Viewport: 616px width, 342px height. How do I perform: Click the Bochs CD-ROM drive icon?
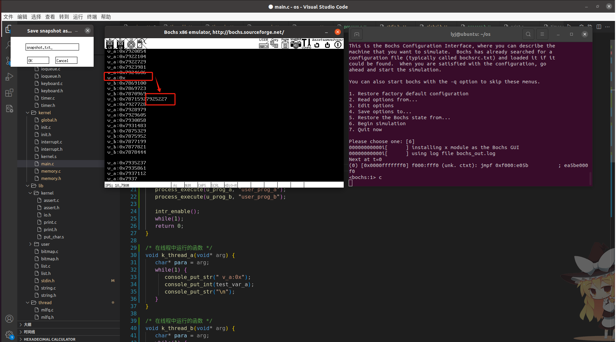131,43
